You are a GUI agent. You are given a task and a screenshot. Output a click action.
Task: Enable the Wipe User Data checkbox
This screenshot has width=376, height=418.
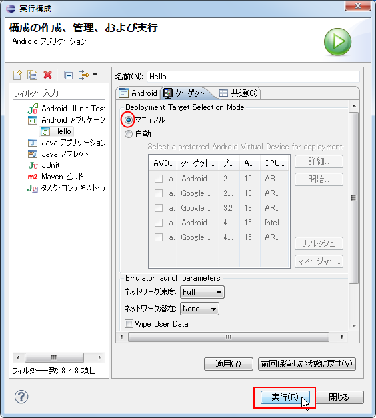(129, 324)
